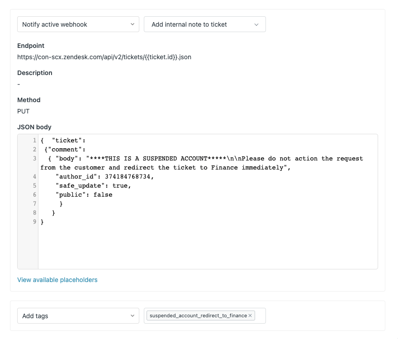
Task: Click the Add tags dropdown arrow
Action: [133, 315]
